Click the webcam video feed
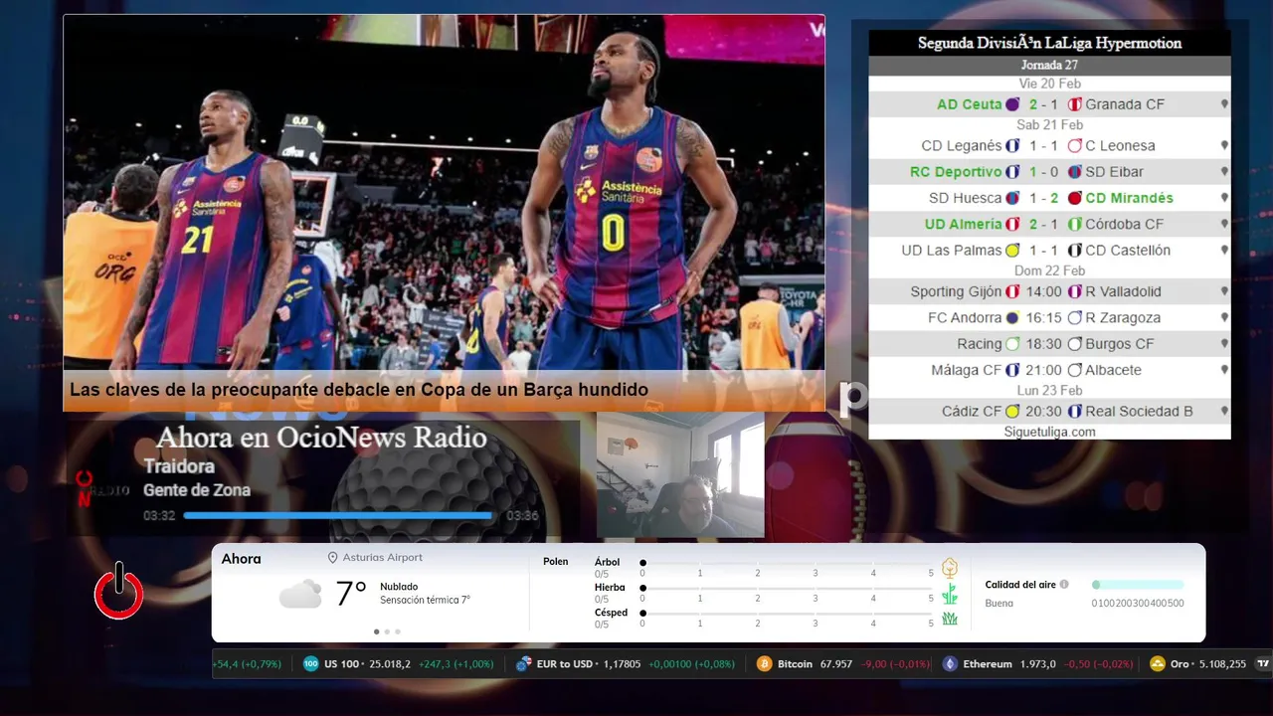1273x716 pixels. tap(680, 475)
